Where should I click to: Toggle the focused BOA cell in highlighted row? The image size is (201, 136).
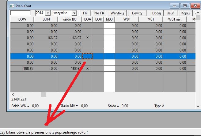88,56
